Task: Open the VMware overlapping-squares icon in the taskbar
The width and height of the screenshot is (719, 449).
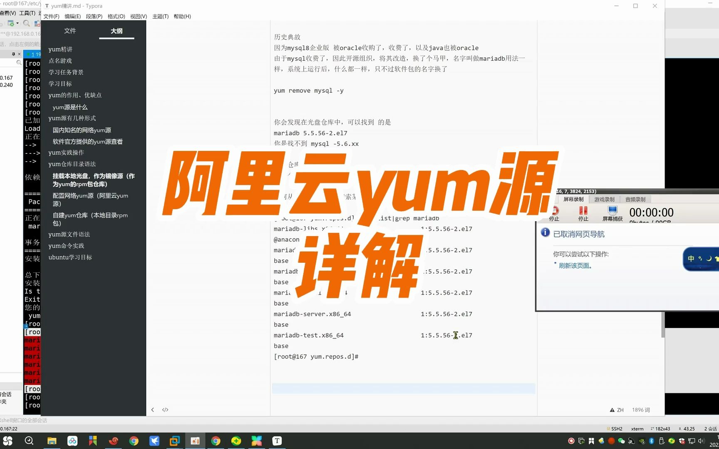Action: [x=175, y=441]
